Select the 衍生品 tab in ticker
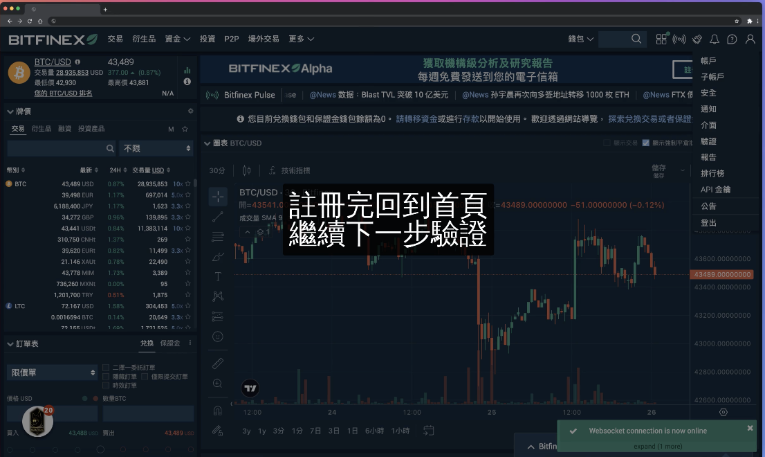Image resolution: width=765 pixels, height=457 pixels. pos(41,129)
